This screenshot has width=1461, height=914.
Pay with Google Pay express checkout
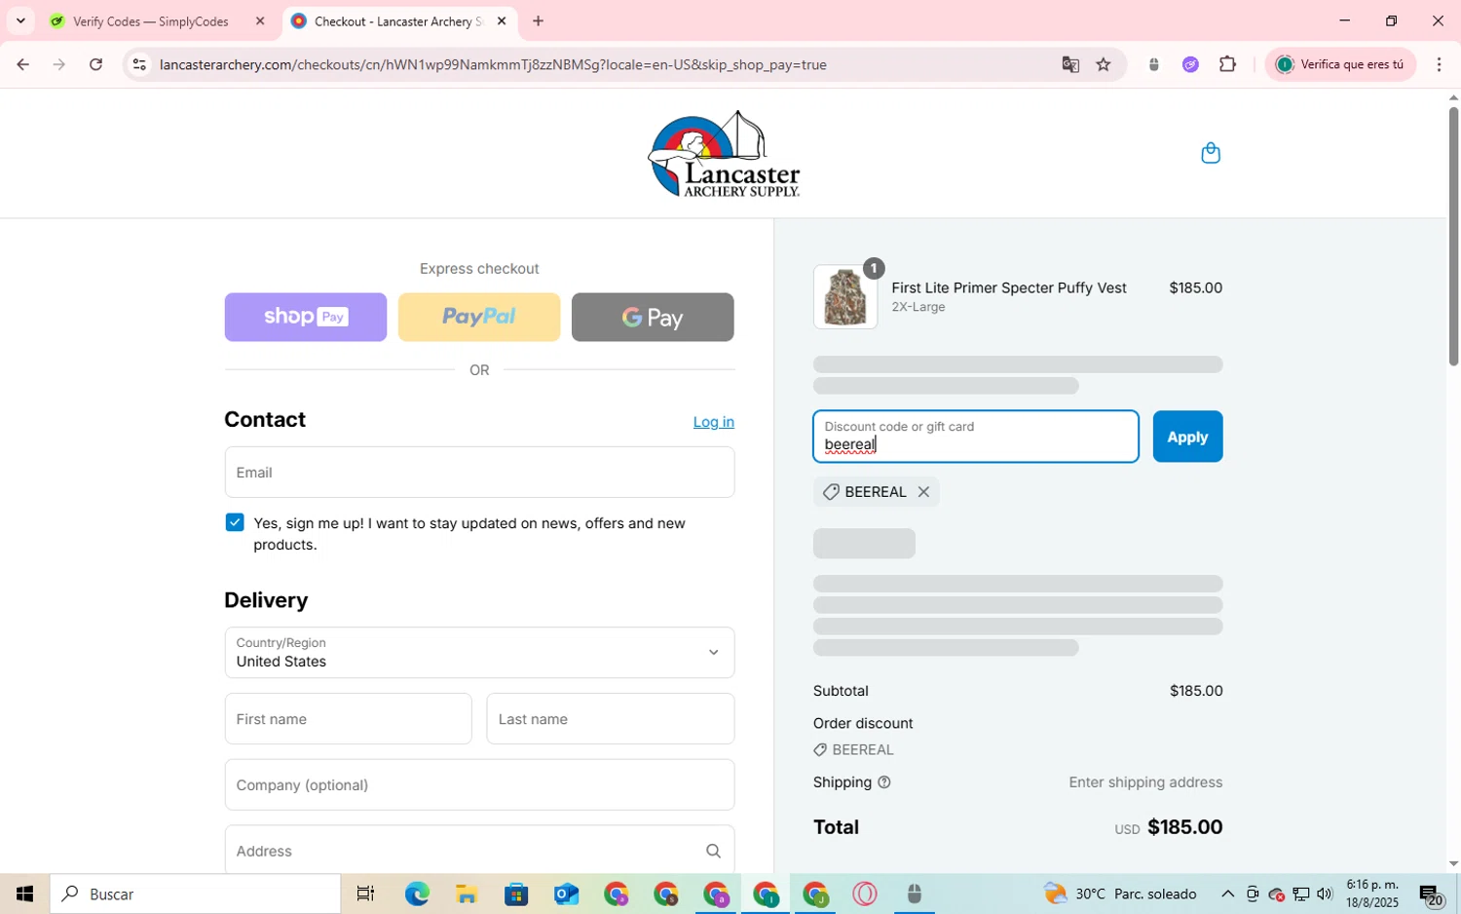pyautogui.click(x=653, y=317)
